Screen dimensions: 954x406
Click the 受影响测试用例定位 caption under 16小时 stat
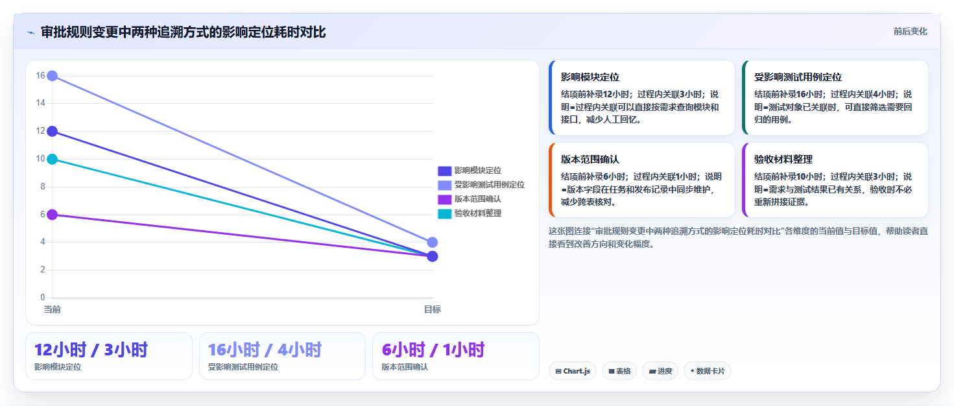(243, 367)
